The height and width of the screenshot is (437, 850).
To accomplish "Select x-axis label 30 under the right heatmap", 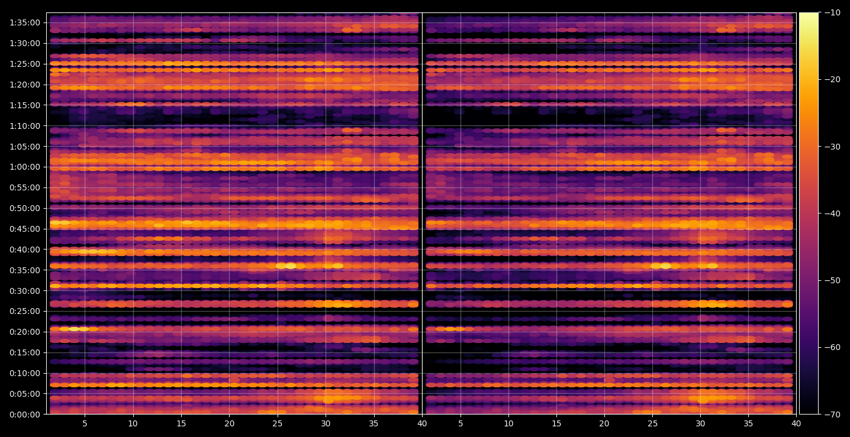I will [x=701, y=423].
